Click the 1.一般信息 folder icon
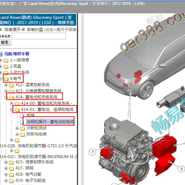This screenshot has height=185, width=185. coord(6,61)
